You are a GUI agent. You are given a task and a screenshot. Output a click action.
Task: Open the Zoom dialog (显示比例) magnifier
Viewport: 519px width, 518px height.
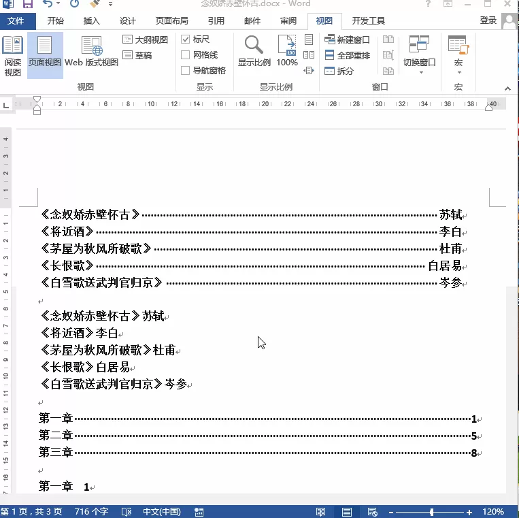pos(254,51)
